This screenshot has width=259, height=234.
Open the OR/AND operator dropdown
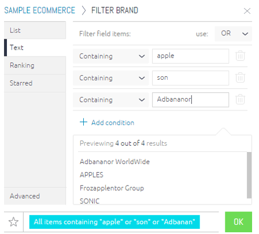(x=234, y=34)
